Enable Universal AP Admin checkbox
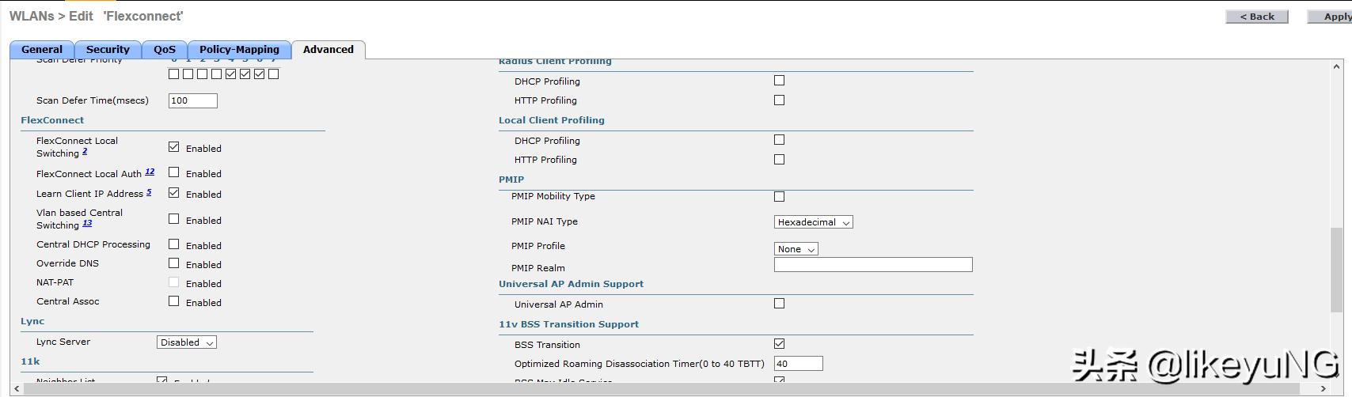 coord(780,304)
